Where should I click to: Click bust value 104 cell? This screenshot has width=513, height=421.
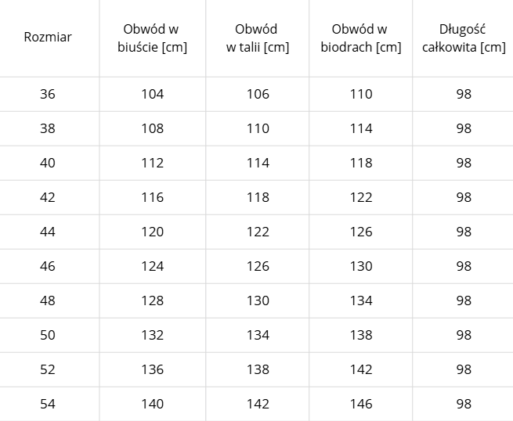click(x=153, y=94)
